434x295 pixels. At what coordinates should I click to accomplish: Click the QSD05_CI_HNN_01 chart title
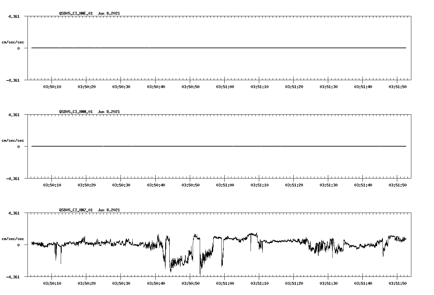[x=89, y=111]
